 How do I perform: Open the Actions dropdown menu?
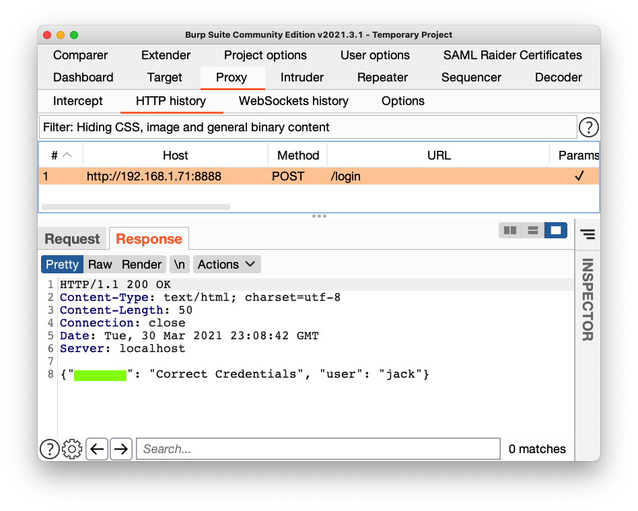227,265
